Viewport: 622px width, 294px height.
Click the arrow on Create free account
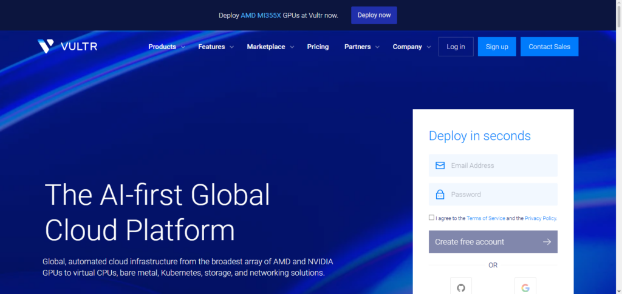[547, 242]
